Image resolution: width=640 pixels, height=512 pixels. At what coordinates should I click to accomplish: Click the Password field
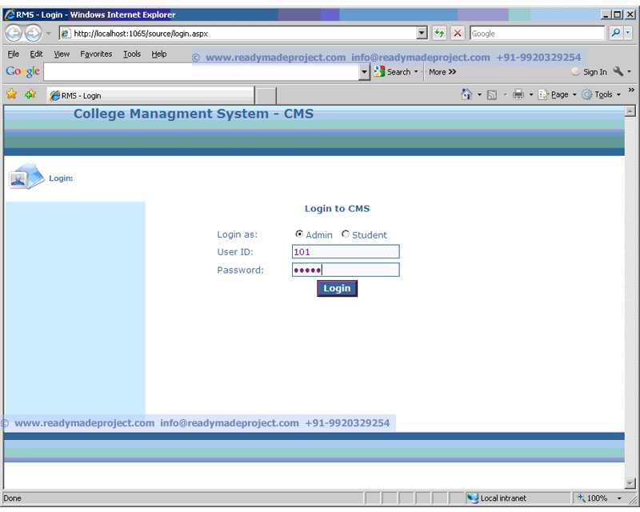[x=346, y=270]
